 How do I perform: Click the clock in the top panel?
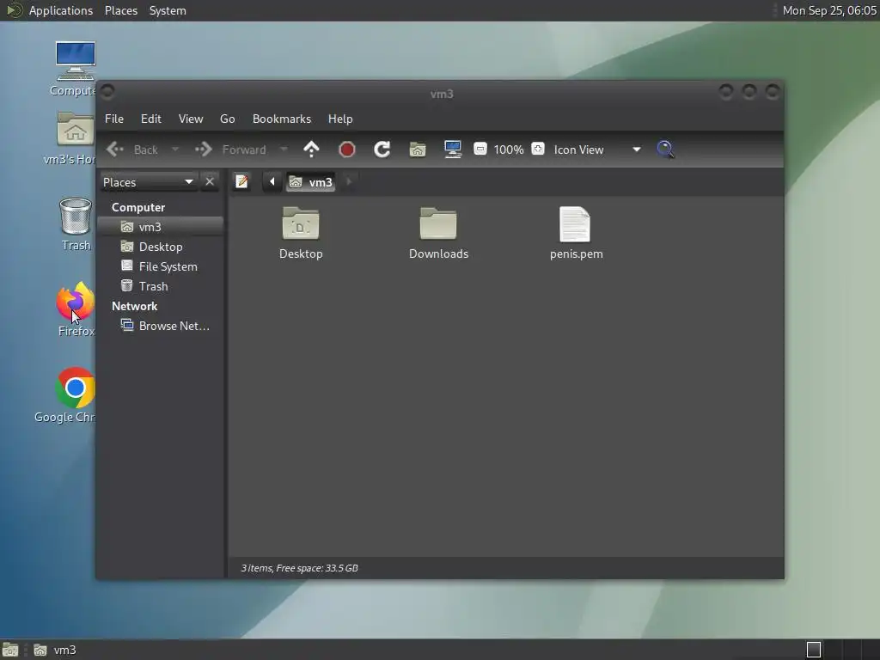coord(829,10)
